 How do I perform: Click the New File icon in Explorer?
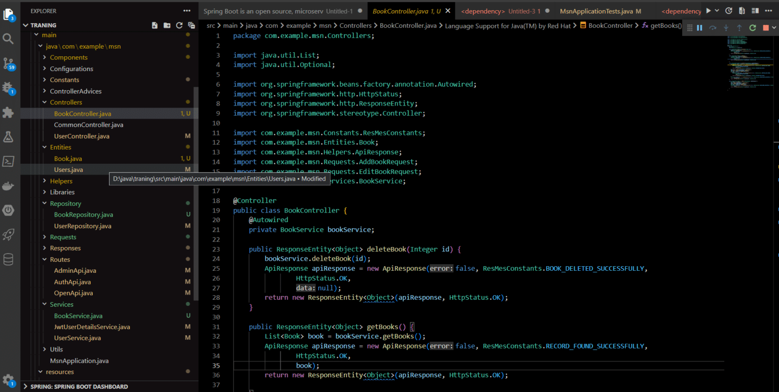(155, 25)
